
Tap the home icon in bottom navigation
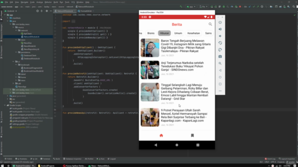[x=161, y=135]
